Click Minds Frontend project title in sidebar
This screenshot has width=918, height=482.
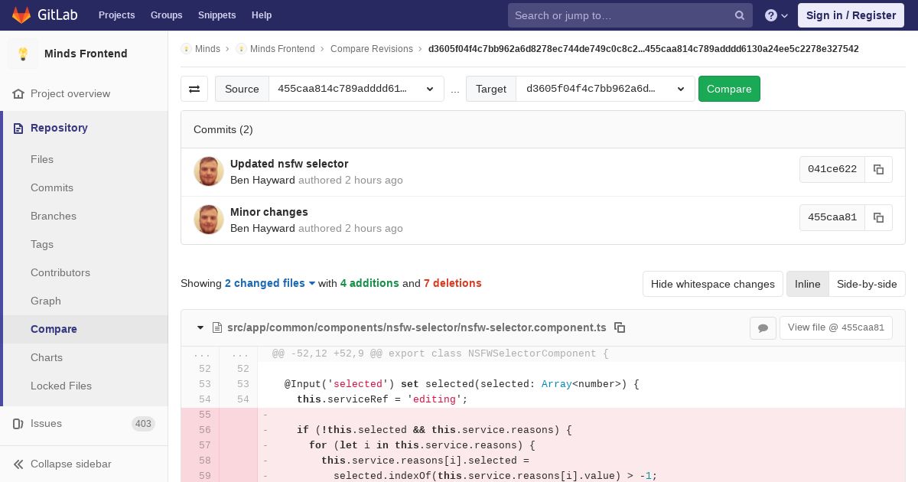(x=86, y=54)
